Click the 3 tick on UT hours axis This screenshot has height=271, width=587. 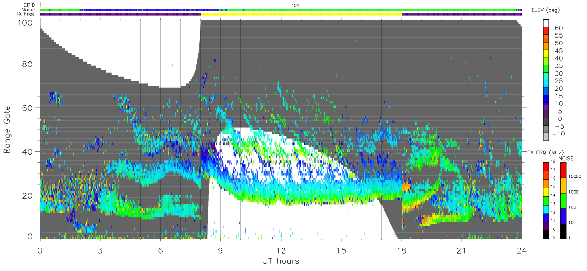(x=100, y=250)
